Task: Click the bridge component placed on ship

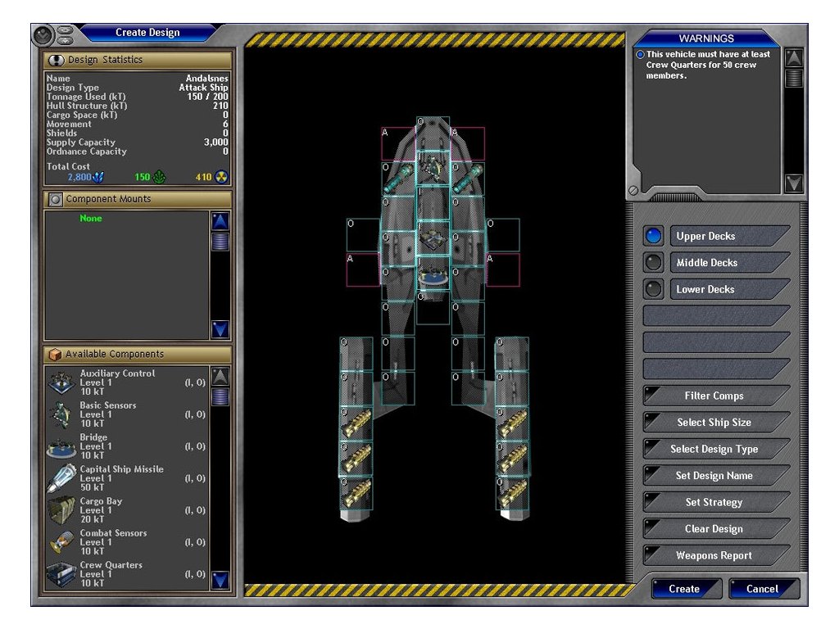Action: [x=433, y=274]
